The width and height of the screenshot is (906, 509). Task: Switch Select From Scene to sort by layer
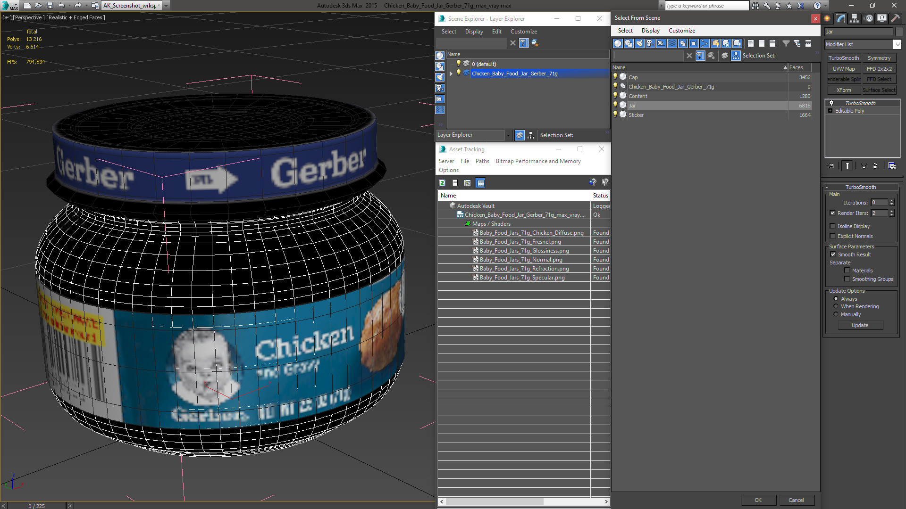pos(725,56)
